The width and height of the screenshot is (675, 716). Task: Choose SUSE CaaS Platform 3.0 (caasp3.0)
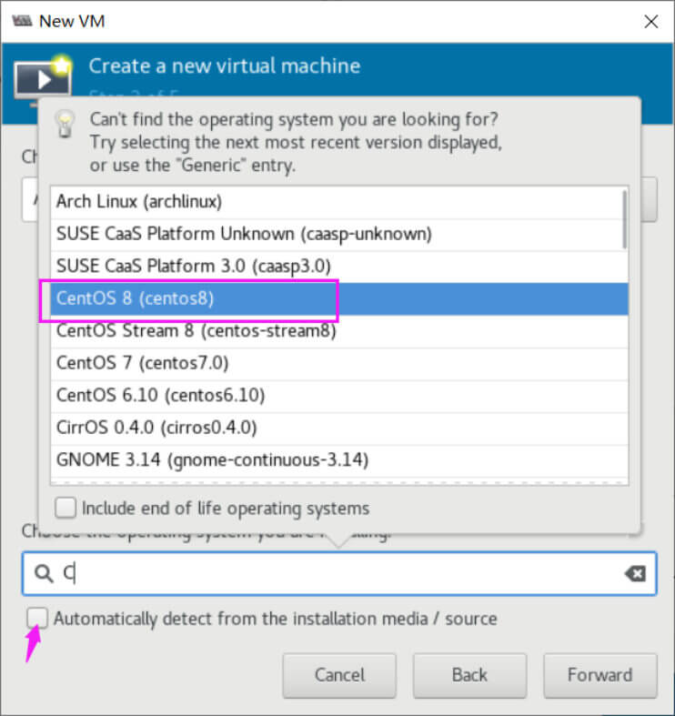339,267
